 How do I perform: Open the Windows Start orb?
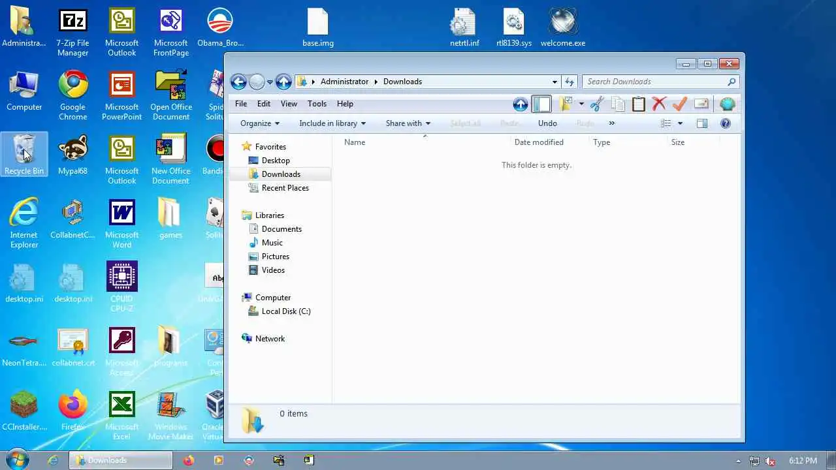point(18,460)
